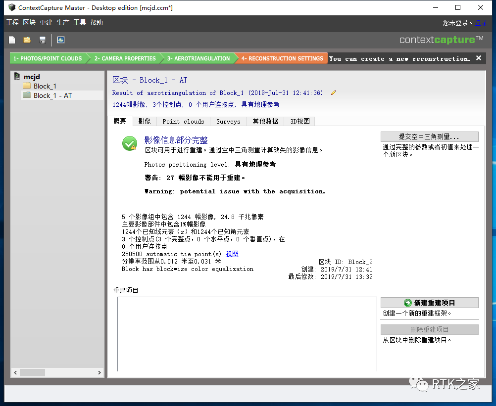Open the 帮助 menu
This screenshot has width=496, height=406.
(97, 22)
